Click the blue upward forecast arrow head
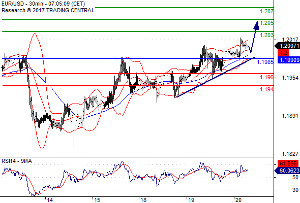 (256, 25)
